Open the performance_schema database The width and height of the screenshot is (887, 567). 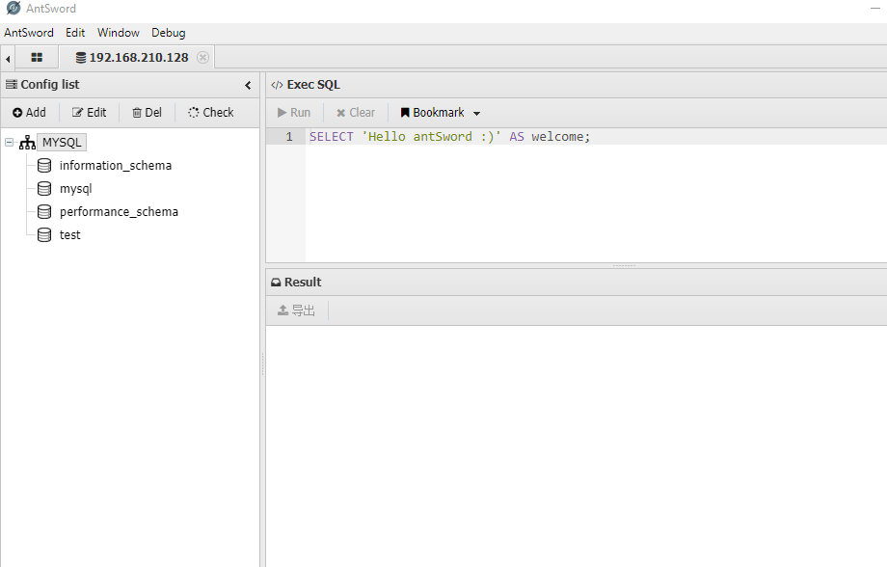[119, 211]
